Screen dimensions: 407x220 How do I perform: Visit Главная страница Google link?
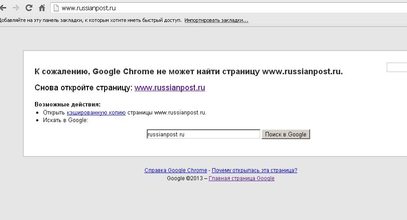tap(241, 178)
